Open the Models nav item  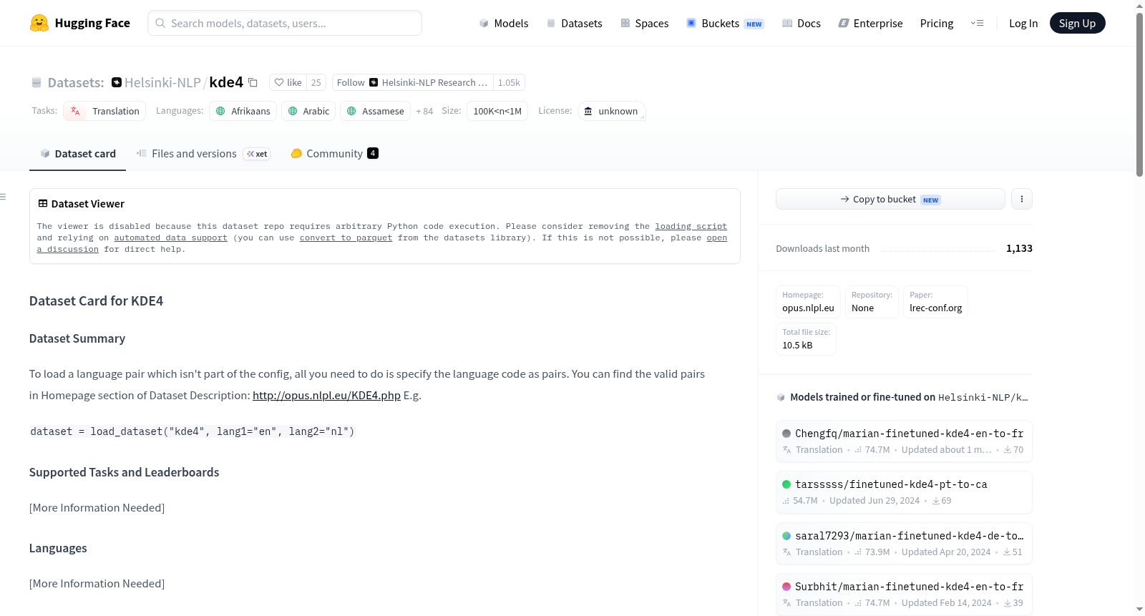click(x=504, y=23)
